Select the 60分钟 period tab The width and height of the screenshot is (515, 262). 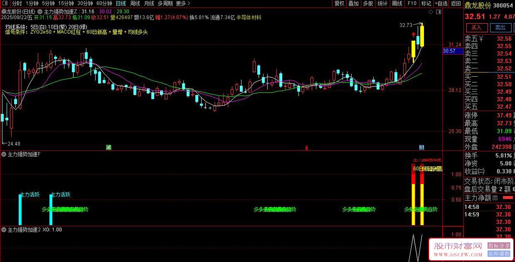103,3
